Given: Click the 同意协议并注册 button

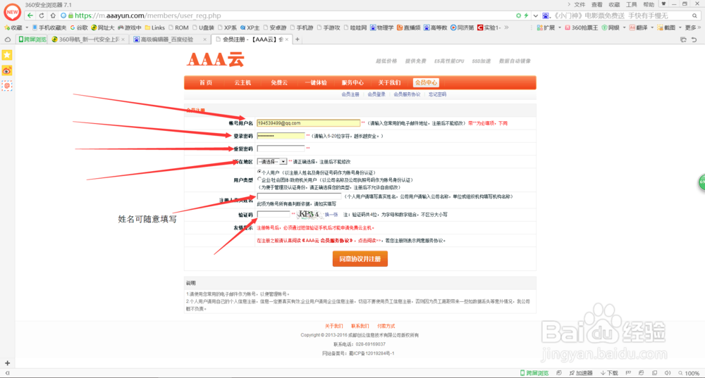Looking at the screenshot, I should 360,258.
